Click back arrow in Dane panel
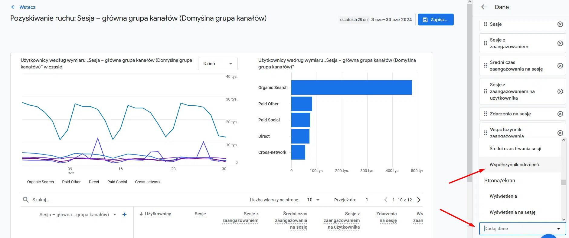 (484, 7)
